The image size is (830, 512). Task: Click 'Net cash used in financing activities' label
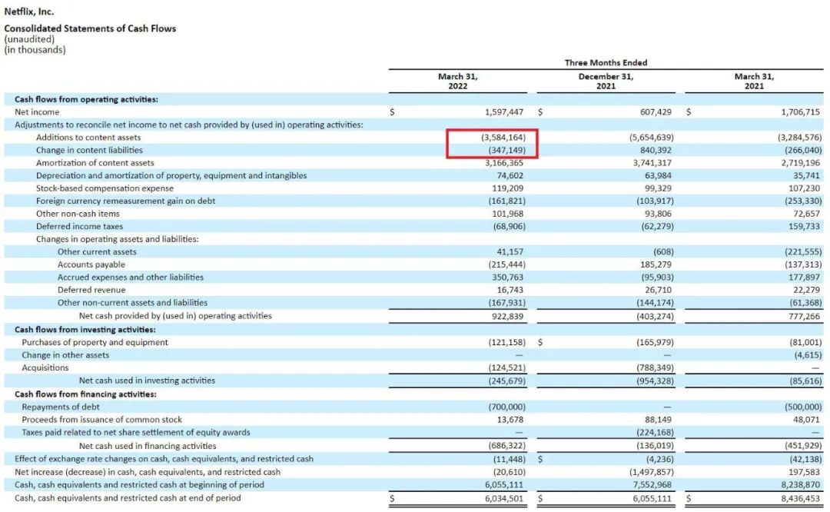[x=148, y=447]
